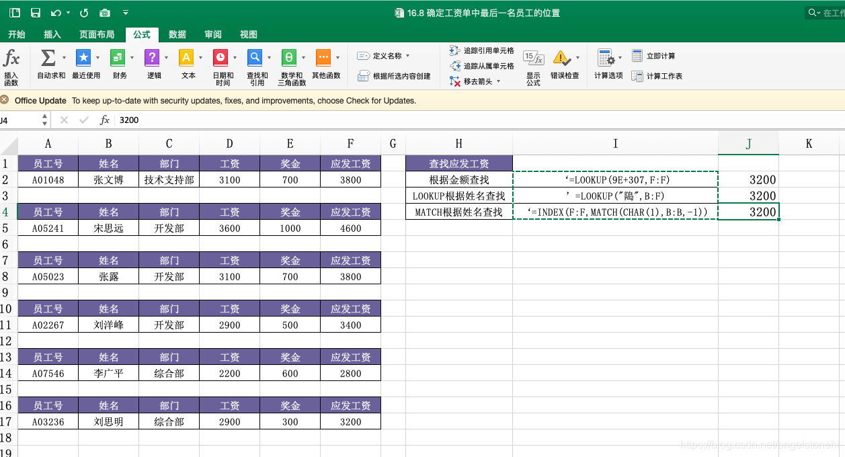
Task: Click Remove Arrows 移去箭头
Action: pyautogui.click(x=471, y=81)
